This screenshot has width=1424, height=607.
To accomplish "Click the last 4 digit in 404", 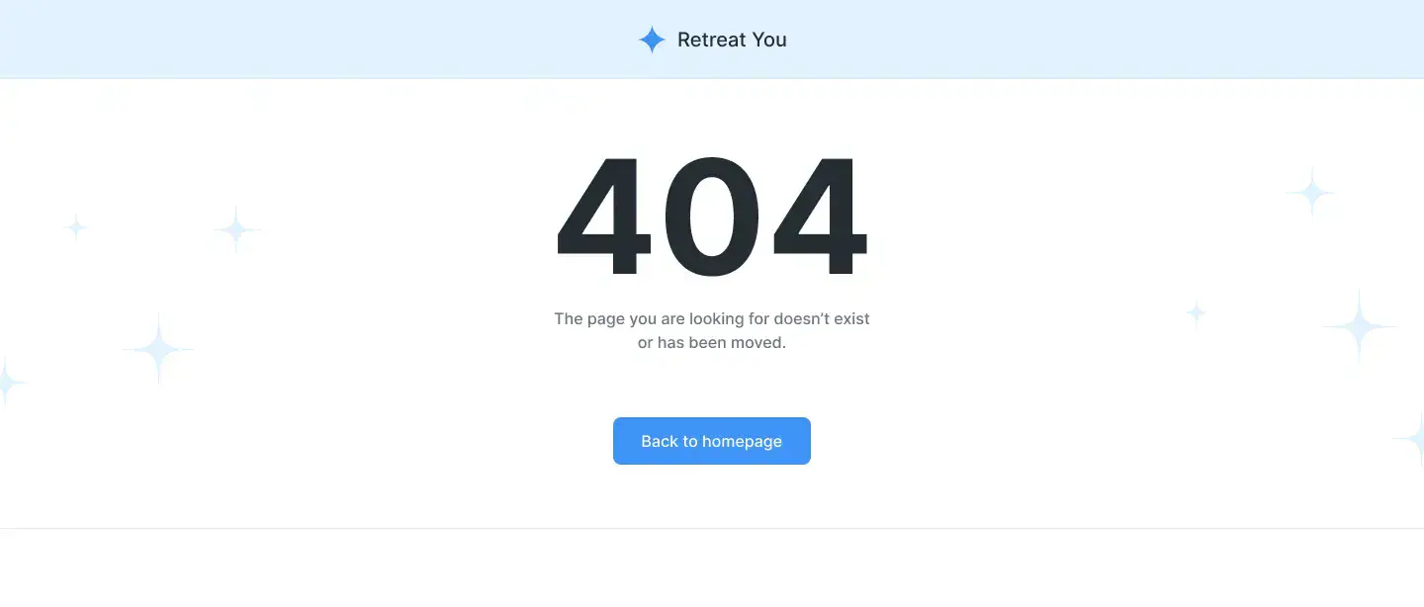I will click(820, 217).
